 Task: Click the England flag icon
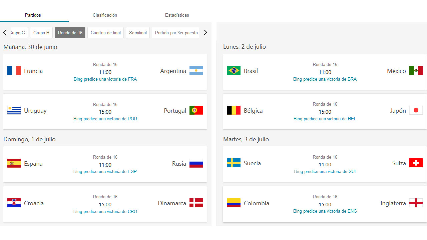click(416, 203)
